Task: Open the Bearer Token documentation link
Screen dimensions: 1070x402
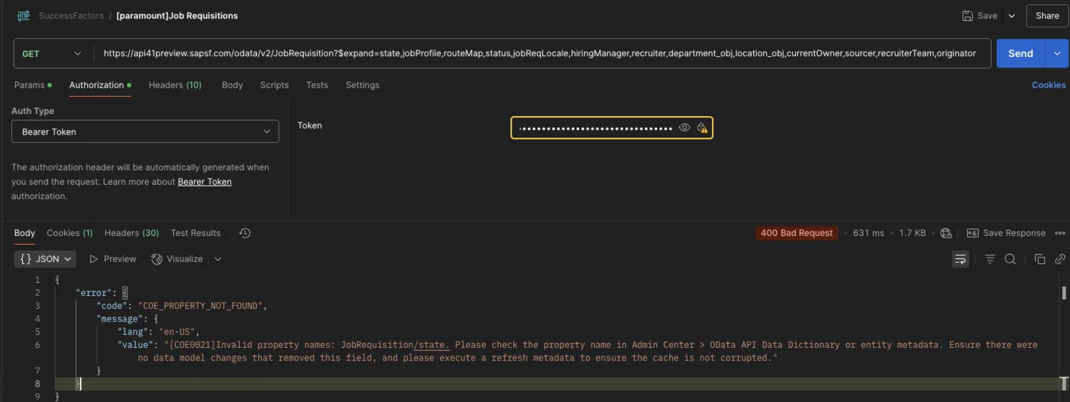Action: pos(204,182)
